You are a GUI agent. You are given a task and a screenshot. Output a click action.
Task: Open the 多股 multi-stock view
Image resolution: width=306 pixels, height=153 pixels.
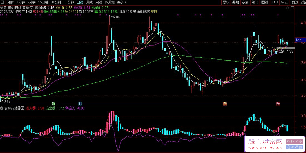(245, 2)
